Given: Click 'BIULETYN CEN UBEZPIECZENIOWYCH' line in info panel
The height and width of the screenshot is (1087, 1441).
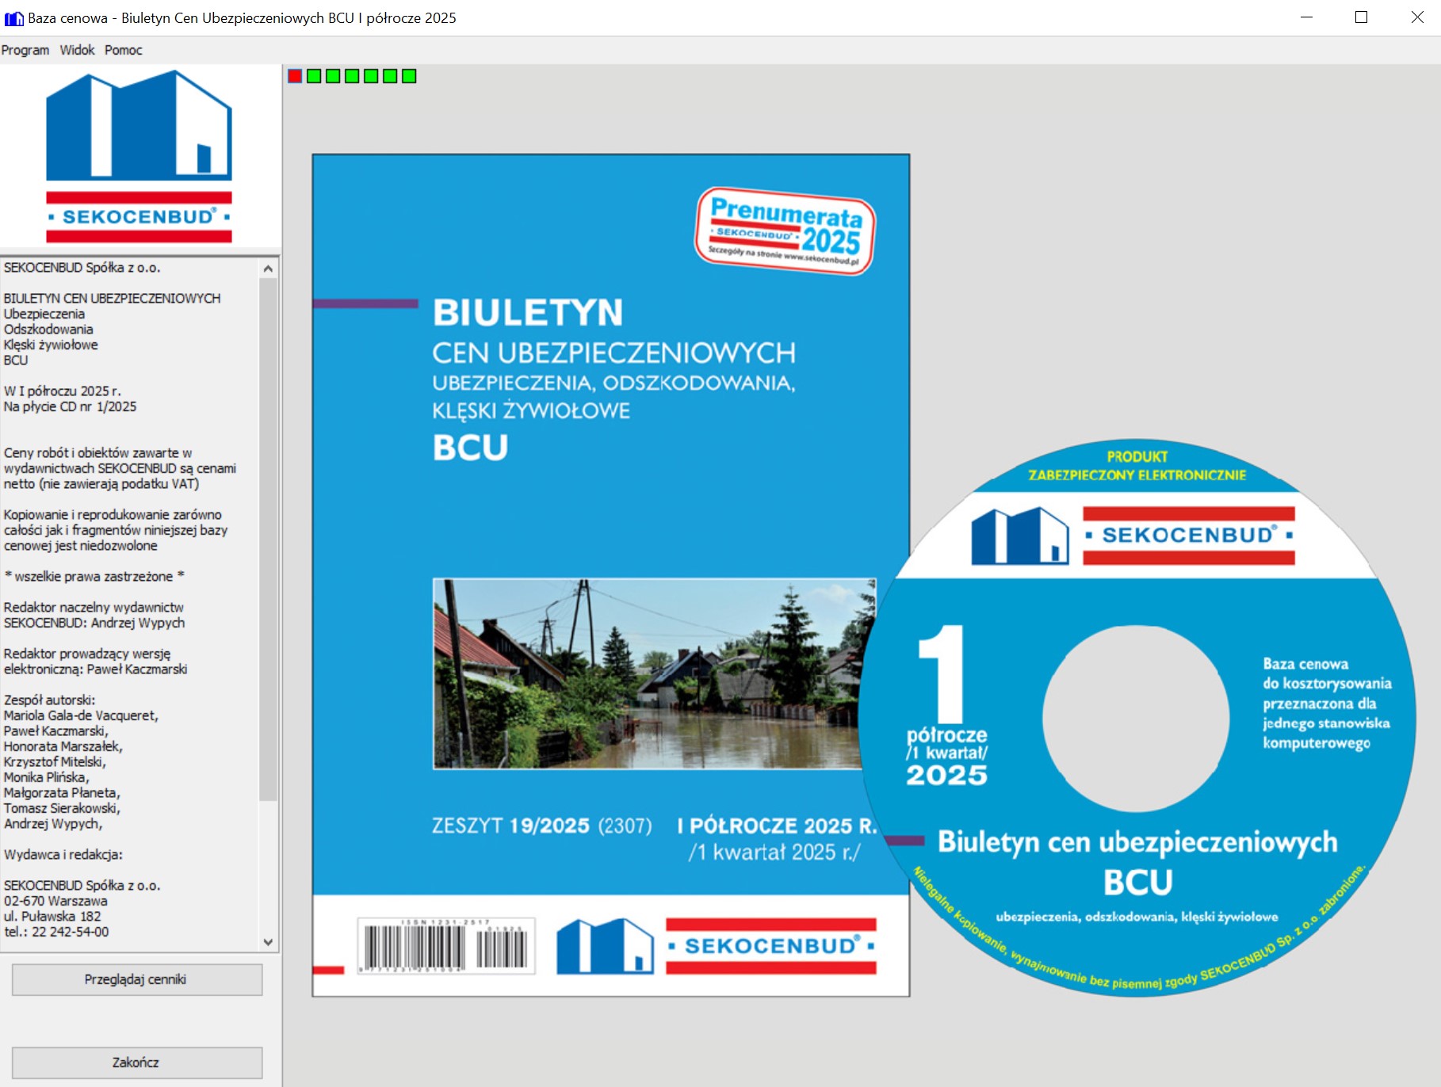Looking at the screenshot, I should tap(113, 299).
